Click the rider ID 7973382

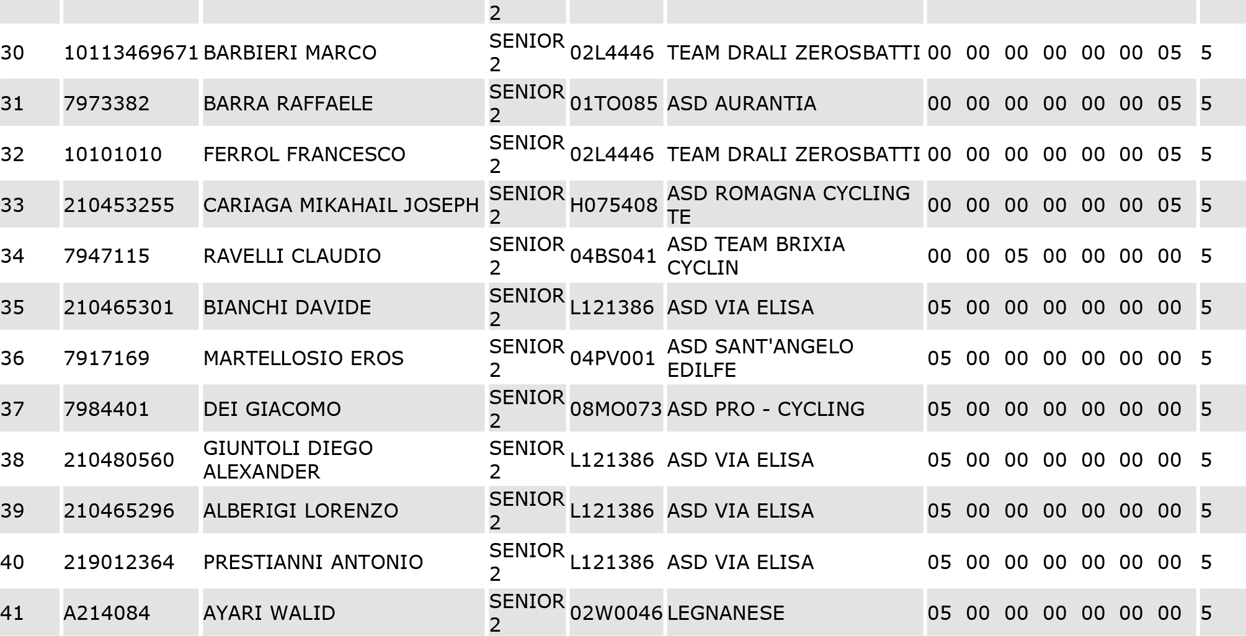click(107, 104)
